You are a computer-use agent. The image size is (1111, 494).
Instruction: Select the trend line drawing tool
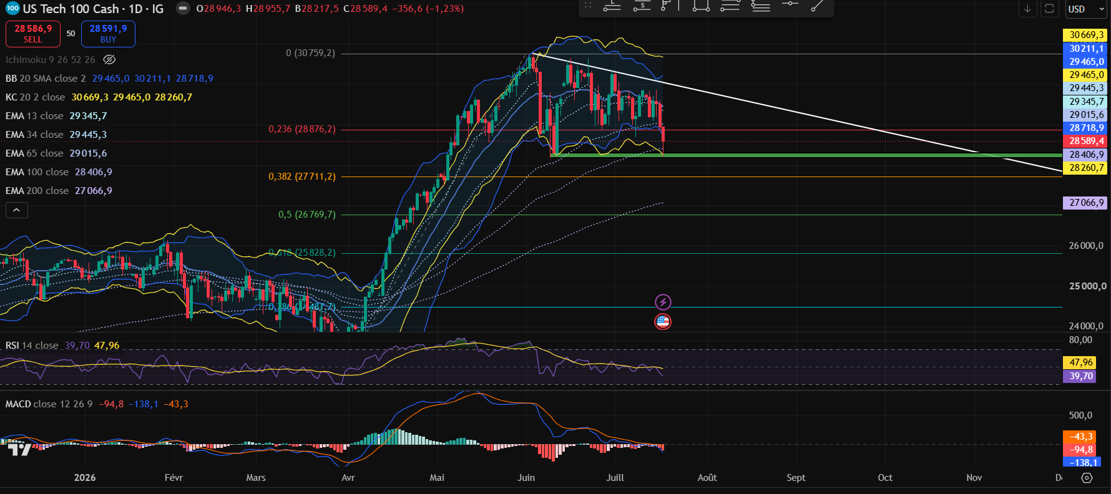pyautogui.click(x=818, y=6)
